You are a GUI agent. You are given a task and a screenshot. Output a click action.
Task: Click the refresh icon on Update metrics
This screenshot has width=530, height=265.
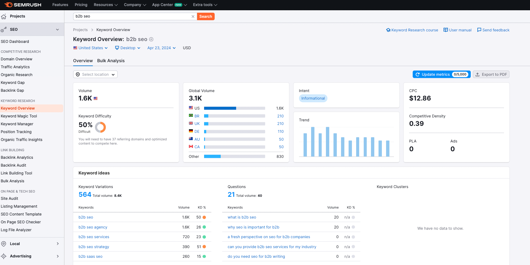click(x=418, y=75)
